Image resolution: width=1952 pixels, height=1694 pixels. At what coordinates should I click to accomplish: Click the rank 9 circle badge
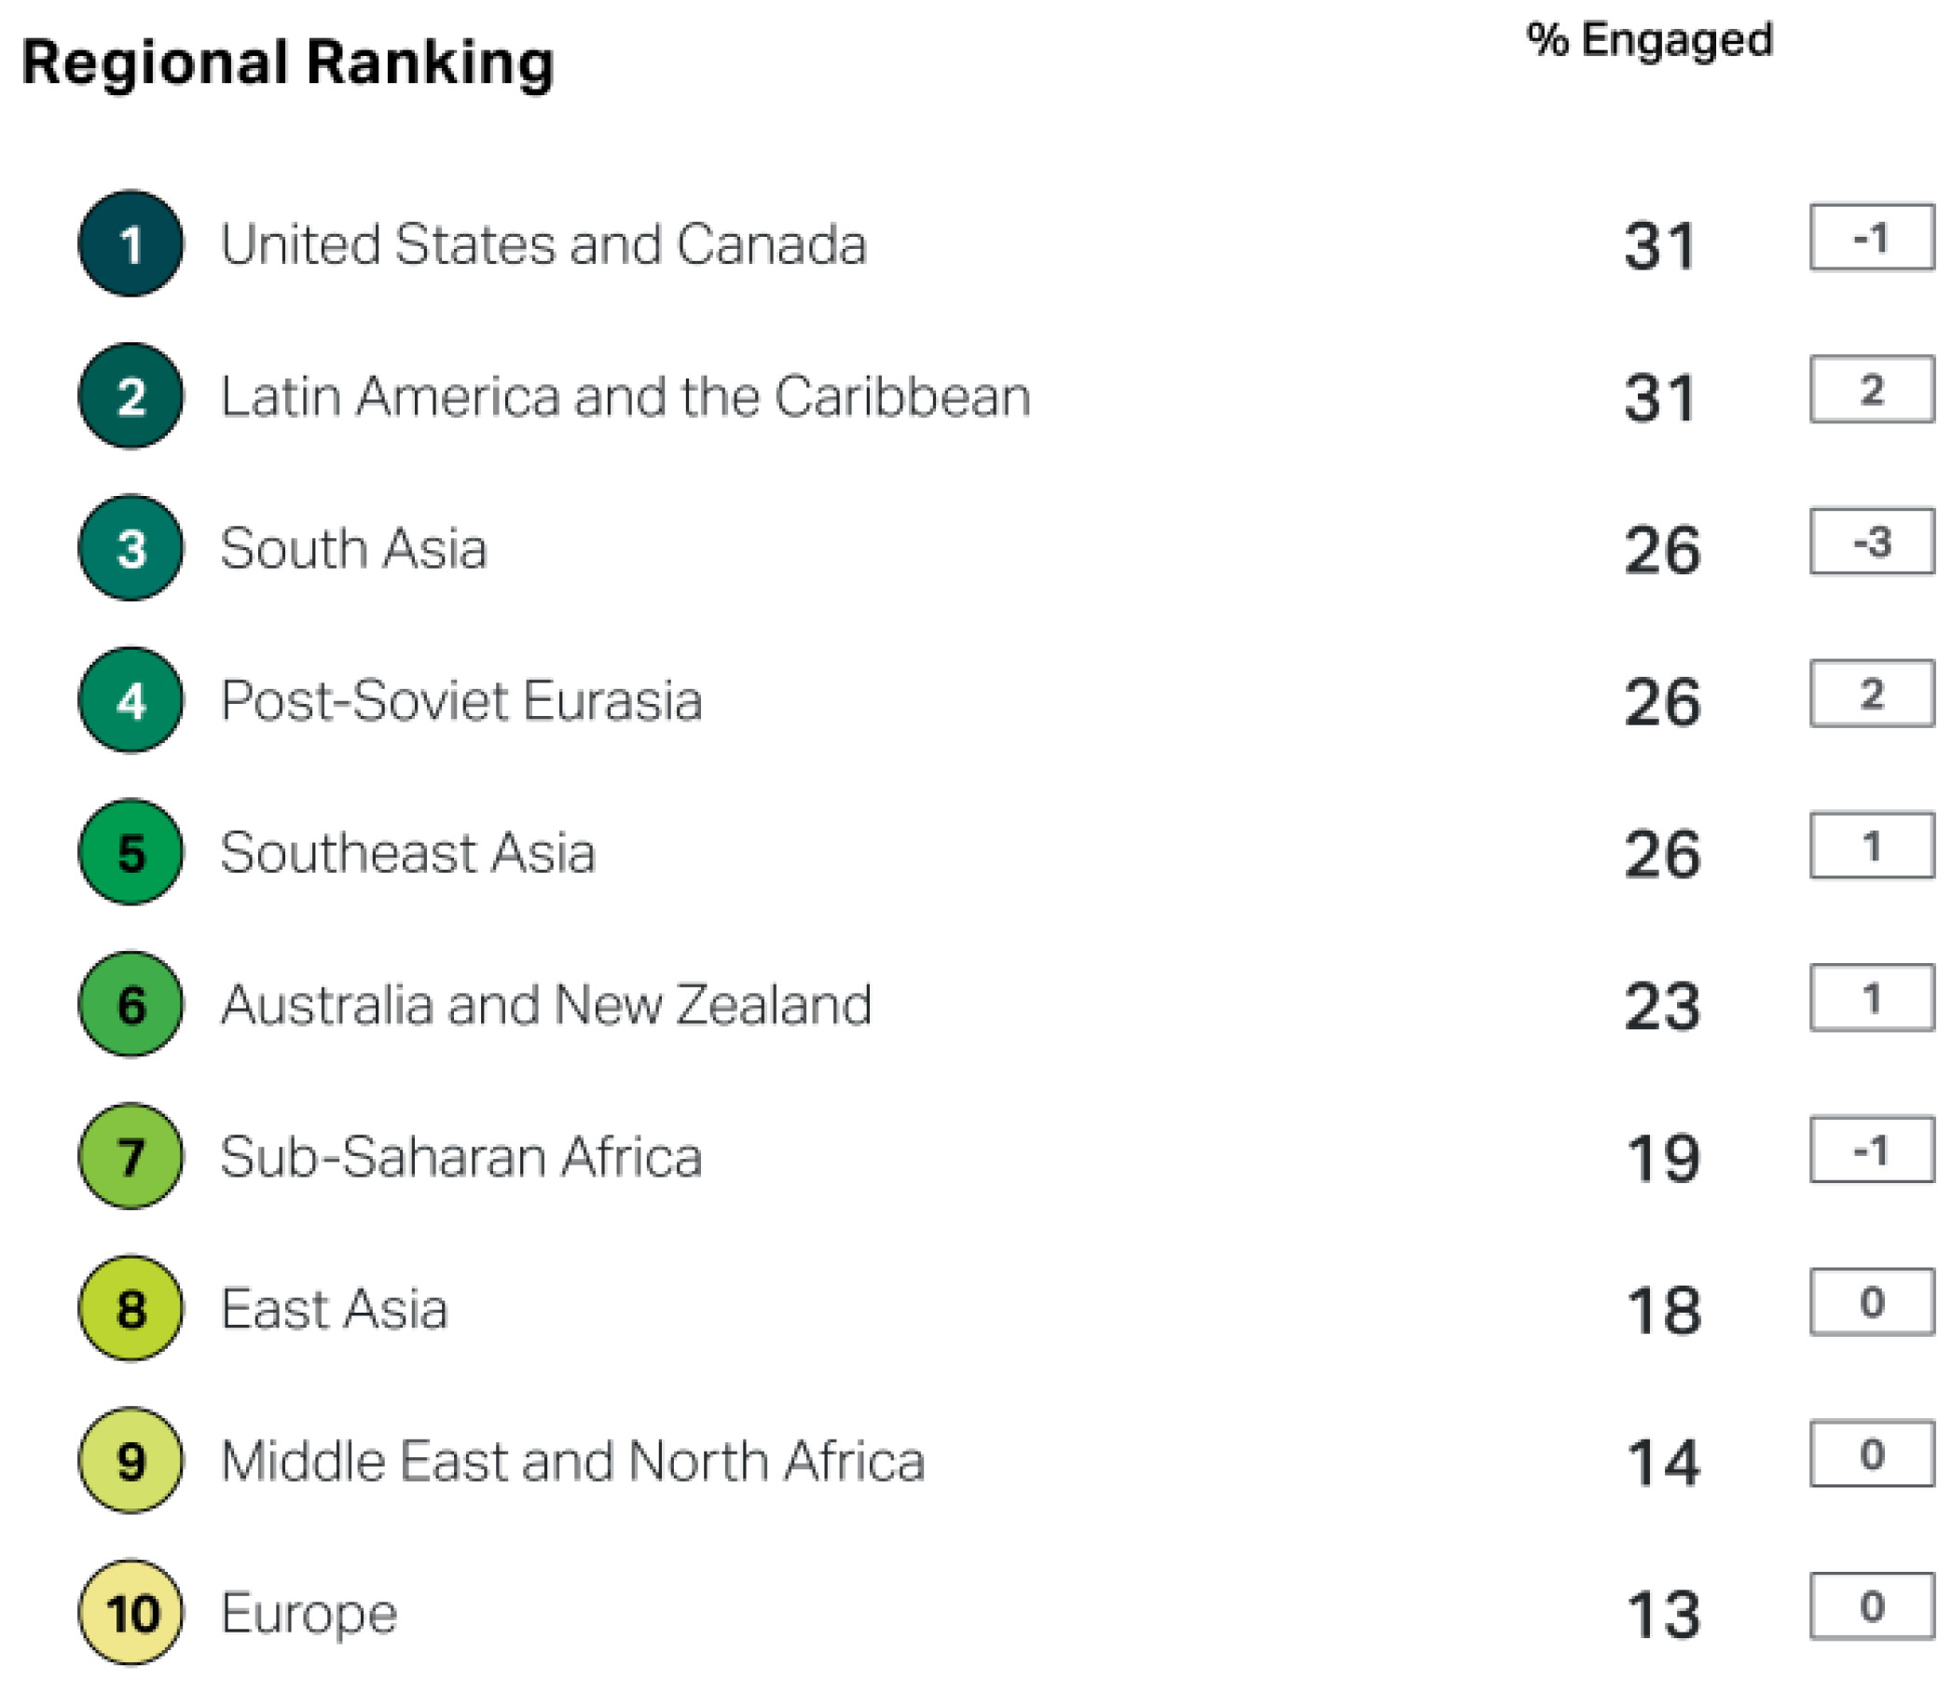click(x=131, y=1462)
